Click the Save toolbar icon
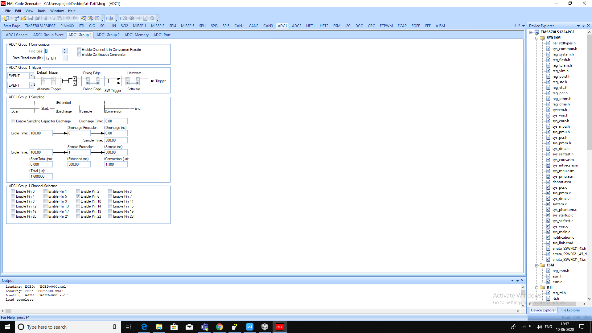This screenshot has width=592, height=333. pyautogui.click(x=31, y=18)
